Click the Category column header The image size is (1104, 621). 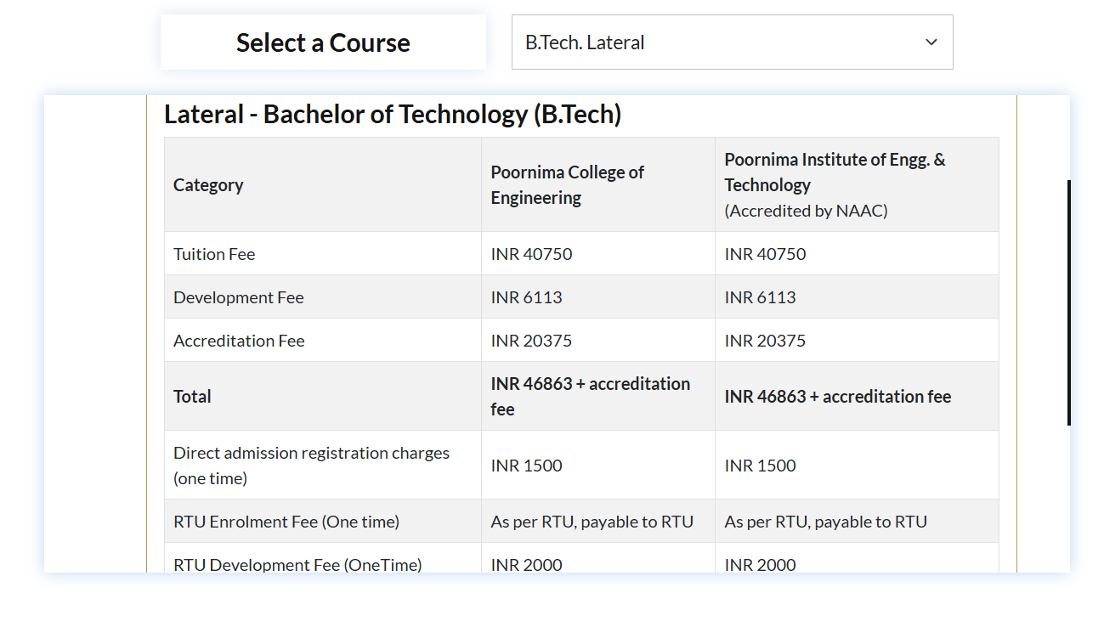[x=208, y=184]
